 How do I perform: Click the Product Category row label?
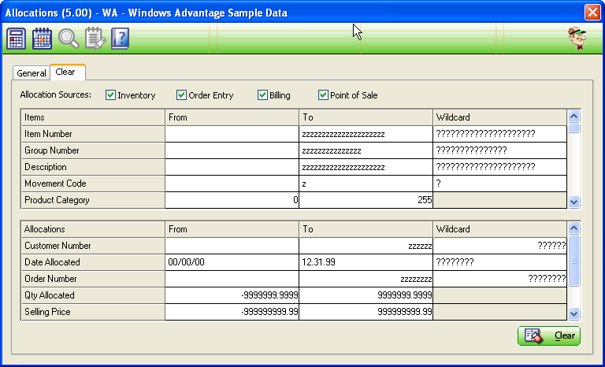pyautogui.click(x=93, y=200)
